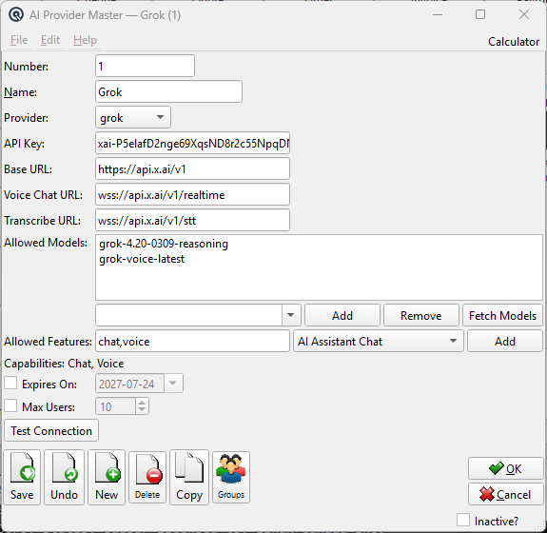The width and height of the screenshot is (547, 533).
Task: Click the Transcribe URL field
Action: 192,220
